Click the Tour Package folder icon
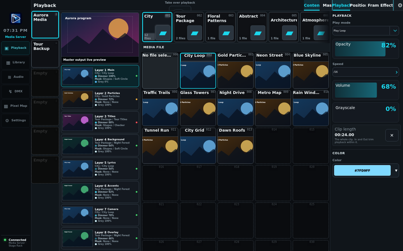 pos(195,33)
